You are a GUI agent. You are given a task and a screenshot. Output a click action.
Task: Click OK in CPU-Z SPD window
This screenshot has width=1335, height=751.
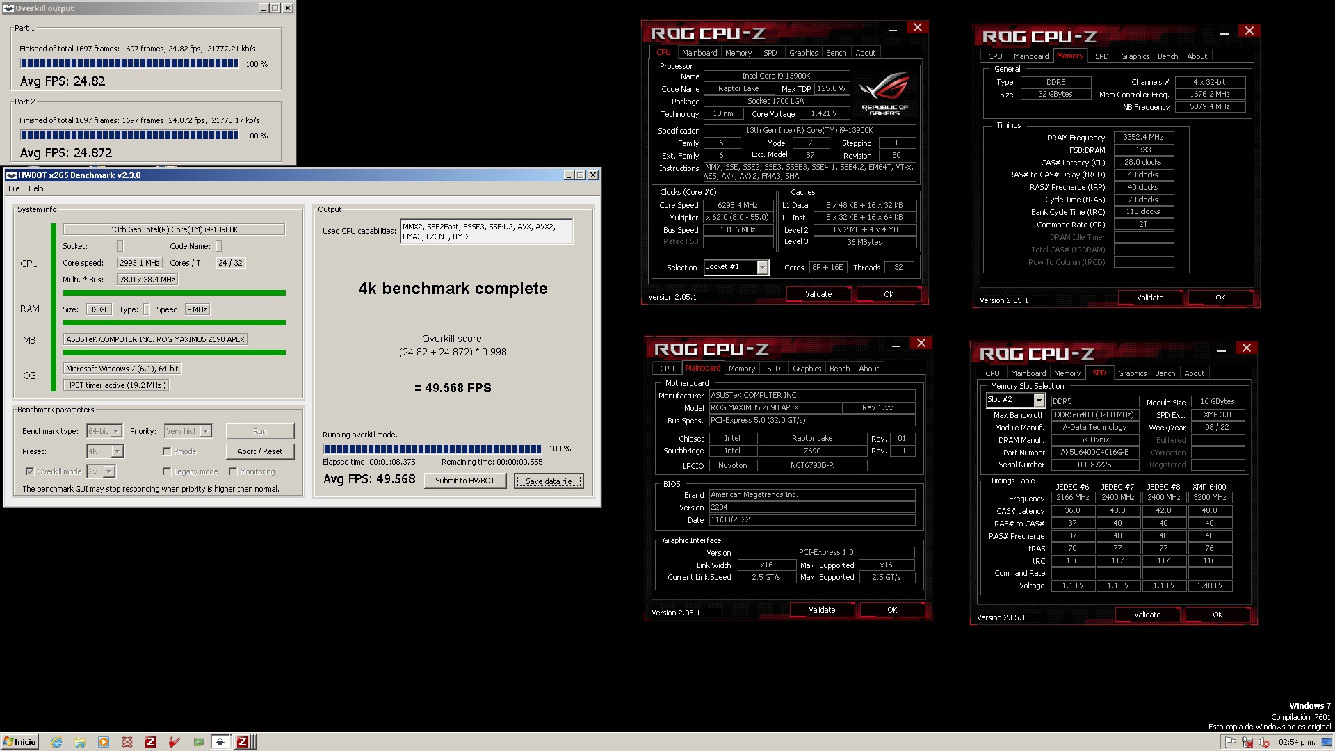point(1217,615)
